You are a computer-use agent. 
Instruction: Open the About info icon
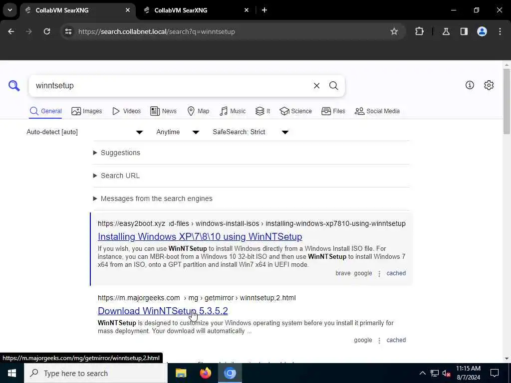pyautogui.click(x=470, y=85)
